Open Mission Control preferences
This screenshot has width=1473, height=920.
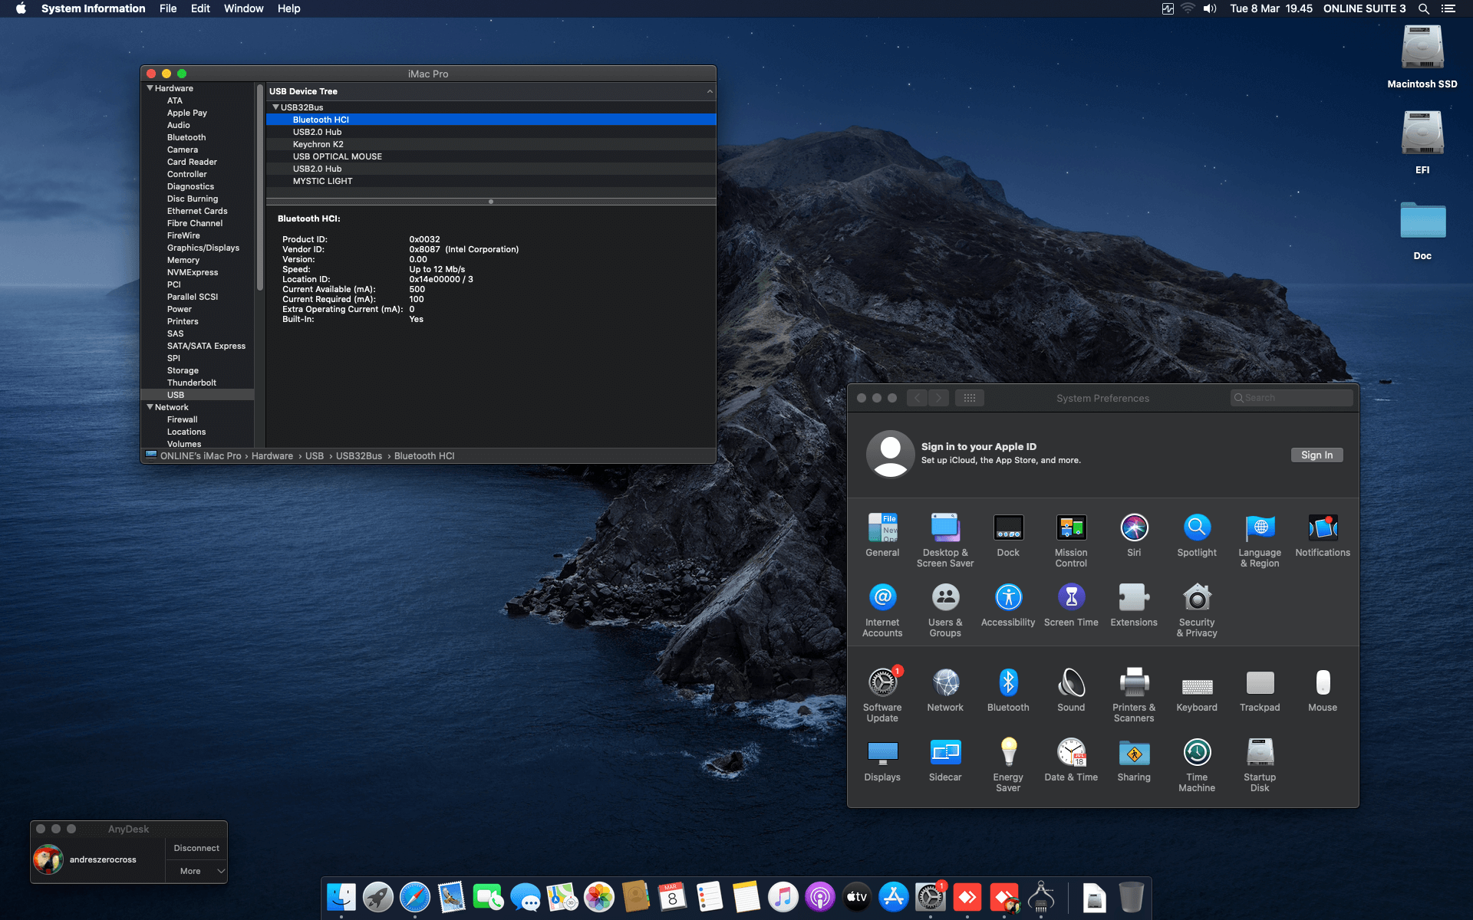[x=1071, y=528]
